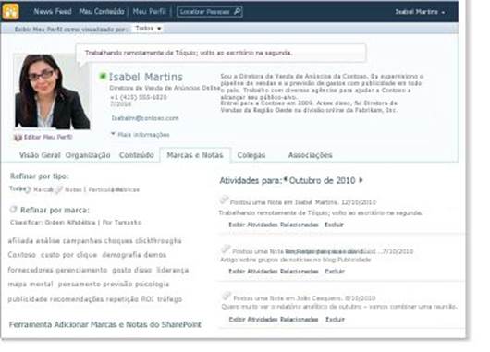Click the tag 'mapa mental'

pos(31,285)
